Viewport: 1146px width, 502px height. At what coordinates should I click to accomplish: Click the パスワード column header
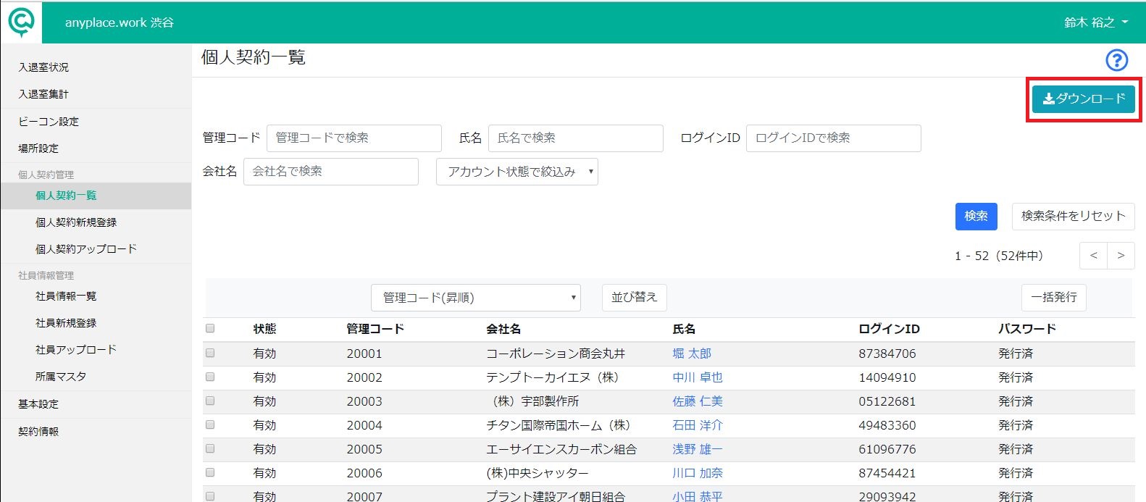click(1027, 329)
